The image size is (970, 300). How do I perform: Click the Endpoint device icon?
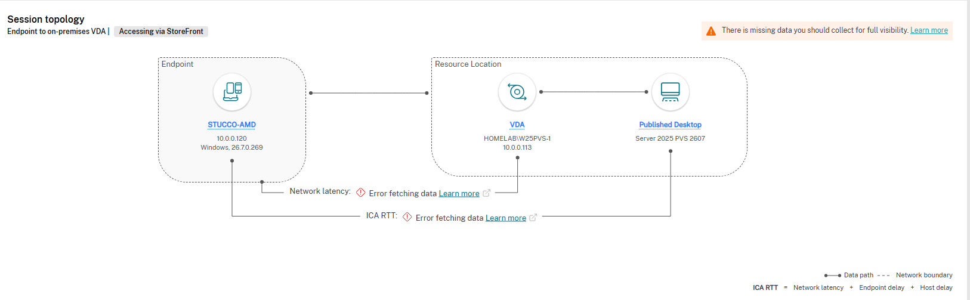[x=232, y=92]
